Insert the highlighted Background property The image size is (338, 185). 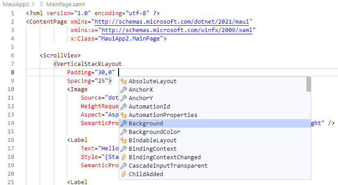click(x=215, y=124)
